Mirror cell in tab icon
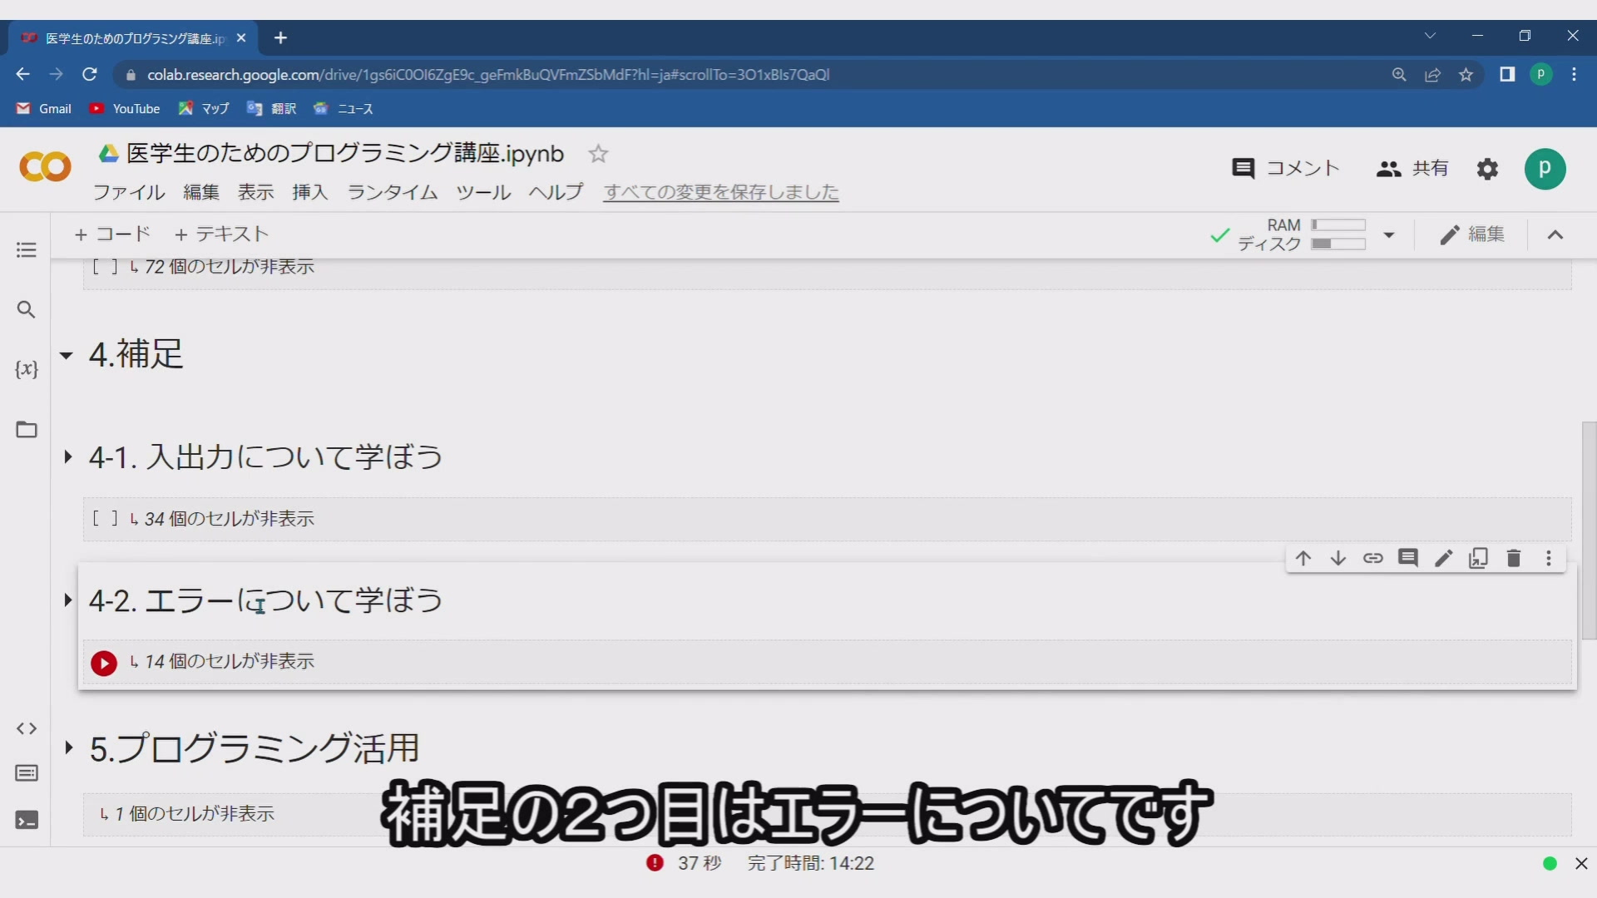1597x898 pixels. click(1478, 559)
